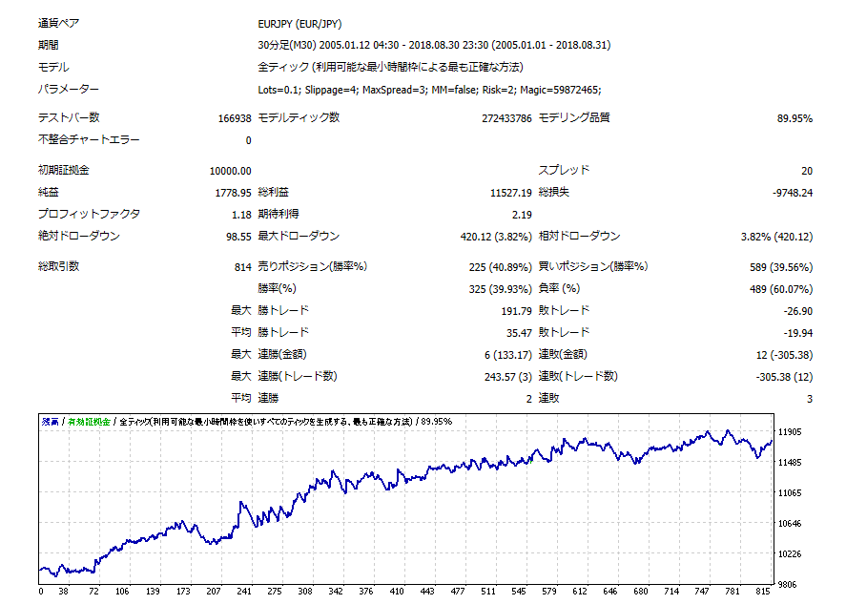Click the model description 全ティック text

tap(391, 68)
